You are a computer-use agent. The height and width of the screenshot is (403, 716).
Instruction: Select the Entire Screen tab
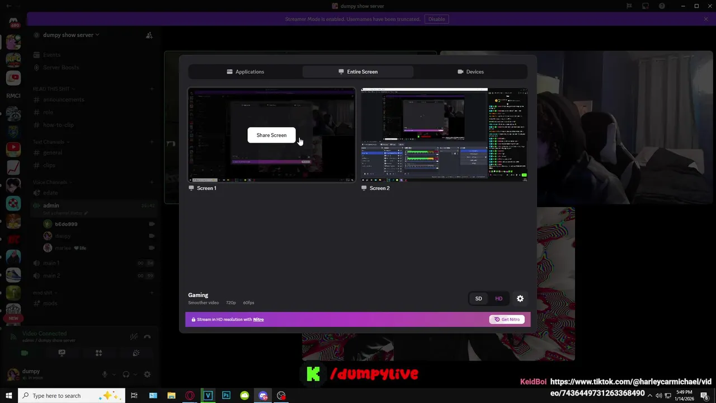click(358, 72)
